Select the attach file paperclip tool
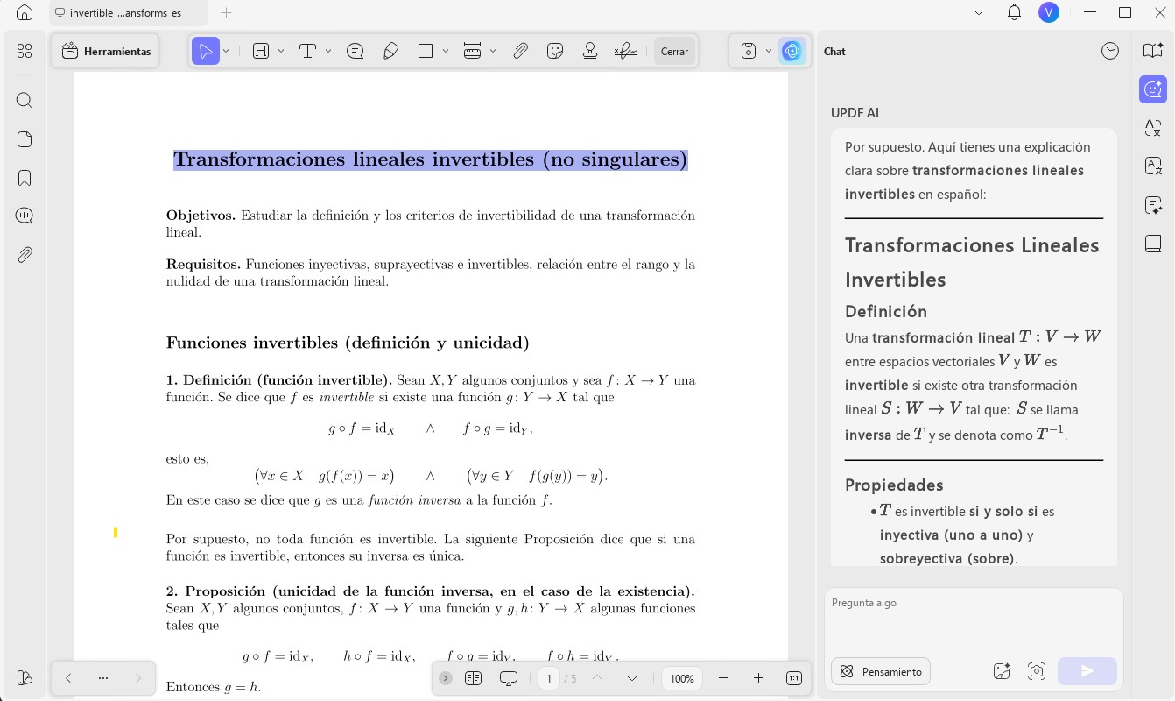This screenshot has width=1175, height=701. pos(520,51)
